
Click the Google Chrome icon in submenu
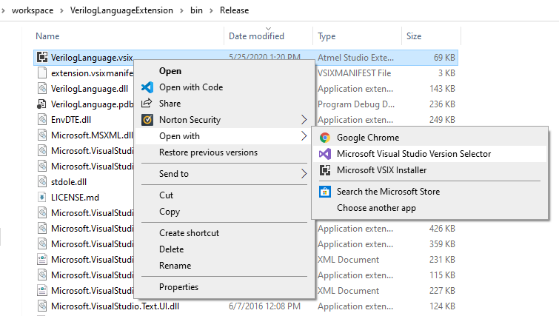324,138
